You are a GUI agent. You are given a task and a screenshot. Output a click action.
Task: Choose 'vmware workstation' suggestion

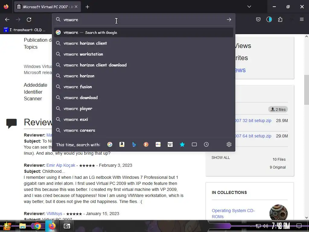[x=143, y=54]
